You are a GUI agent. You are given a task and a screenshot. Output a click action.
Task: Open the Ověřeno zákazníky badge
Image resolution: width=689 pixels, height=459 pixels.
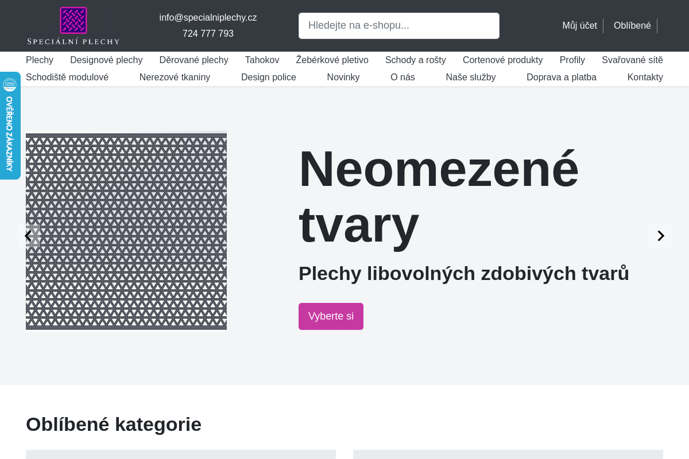point(10,126)
